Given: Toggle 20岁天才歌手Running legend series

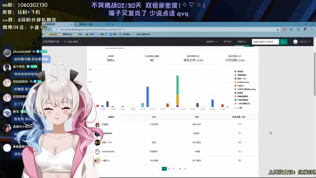Looking at the screenshot, I should [x=245, y=89].
